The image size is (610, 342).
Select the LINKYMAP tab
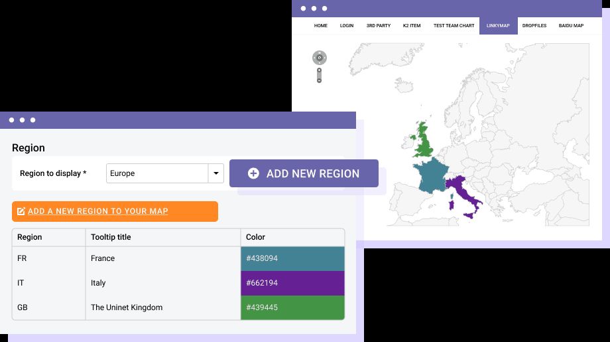click(499, 26)
